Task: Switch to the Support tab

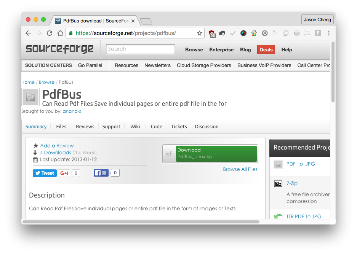Action: pos(111,126)
